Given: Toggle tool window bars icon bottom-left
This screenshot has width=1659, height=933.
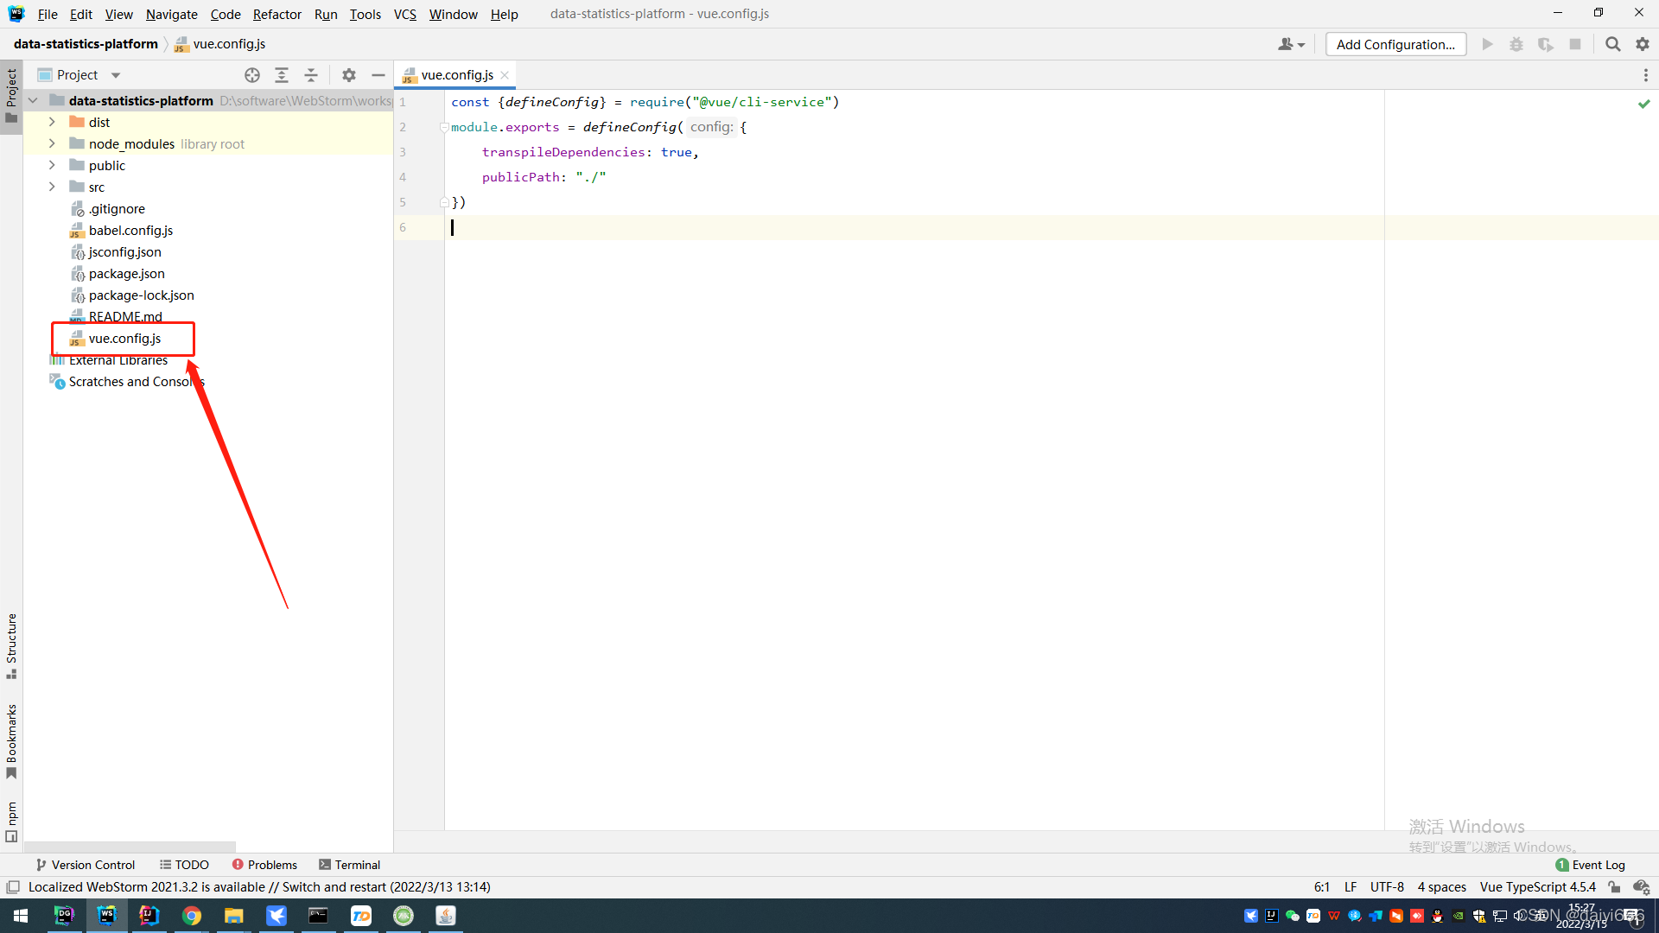Looking at the screenshot, I should [x=13, y=887].
